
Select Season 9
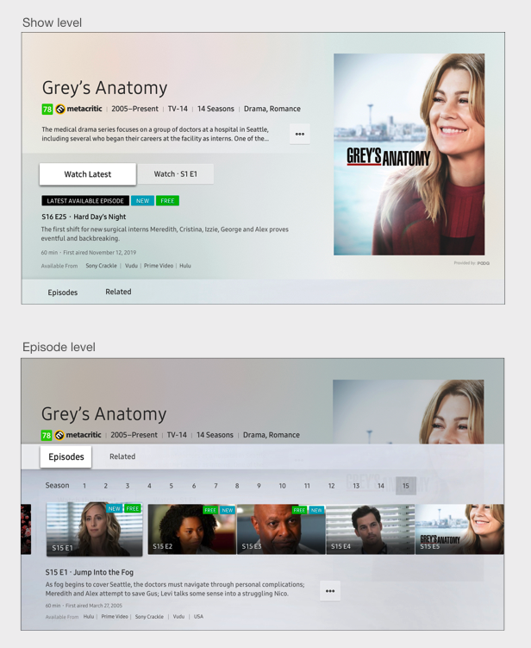pyautogui.click(x=259, y=486)
